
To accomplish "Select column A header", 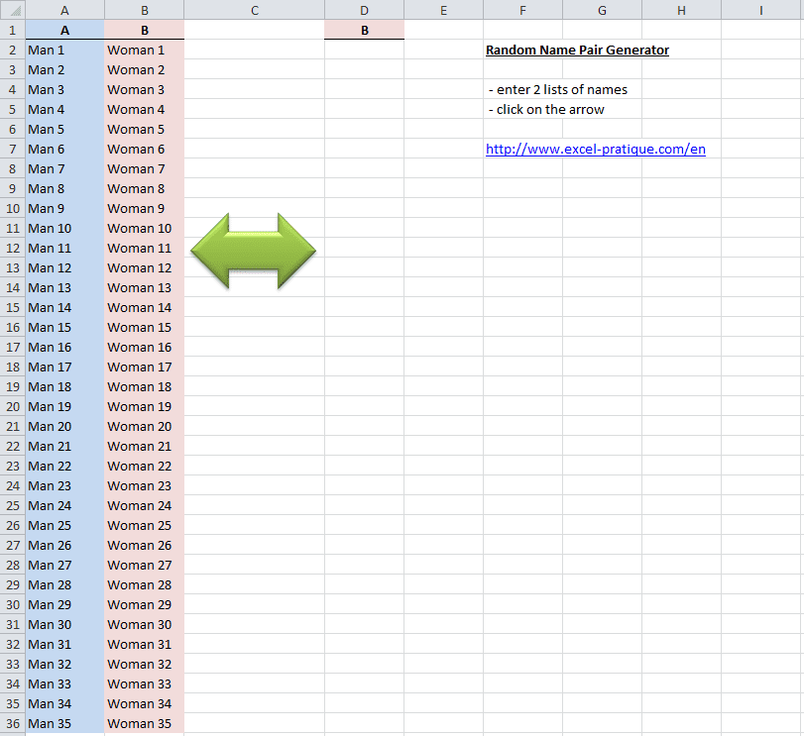I will (64, 10).
